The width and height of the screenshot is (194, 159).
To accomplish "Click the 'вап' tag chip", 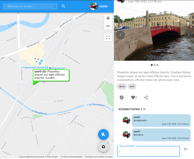I will point(132,86).
